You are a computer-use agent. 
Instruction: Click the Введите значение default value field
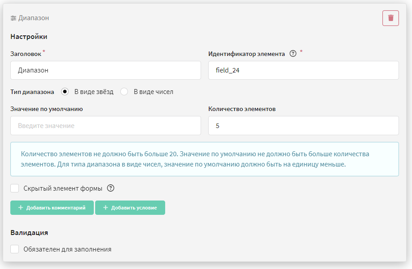[105, 126]
